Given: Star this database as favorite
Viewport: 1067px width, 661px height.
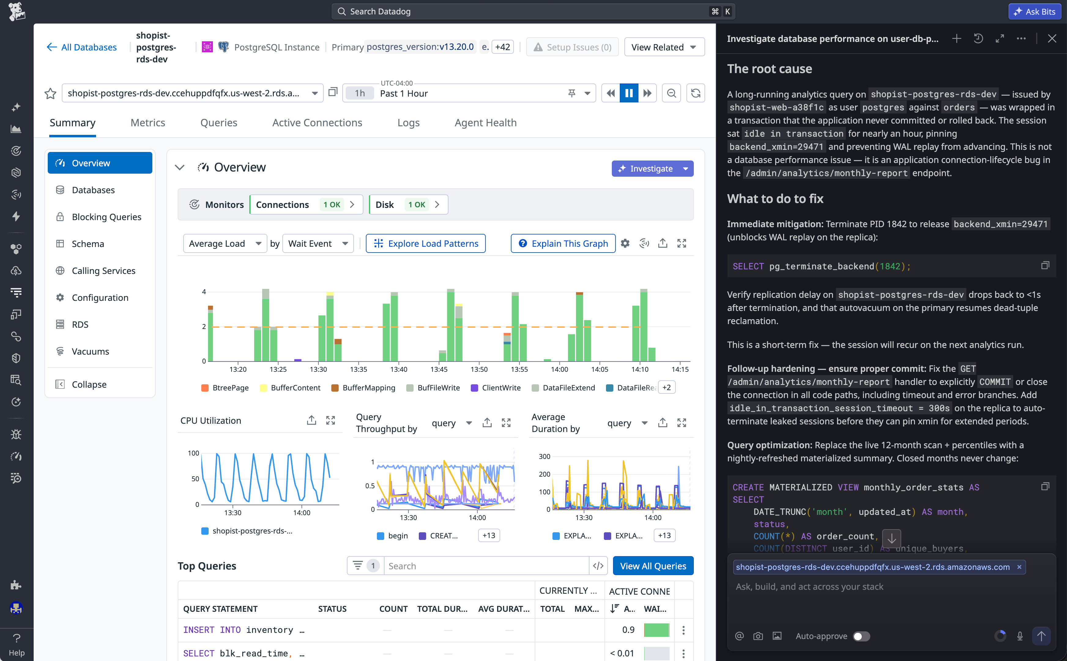Looking at the screenshot, I should (x=50, y=93).
